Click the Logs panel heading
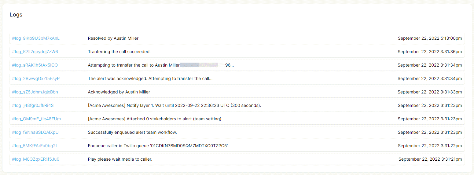474x175 pixels. (16, 15)
